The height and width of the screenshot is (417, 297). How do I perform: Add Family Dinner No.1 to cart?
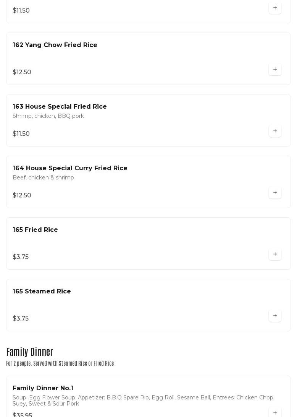coord(275,413)
